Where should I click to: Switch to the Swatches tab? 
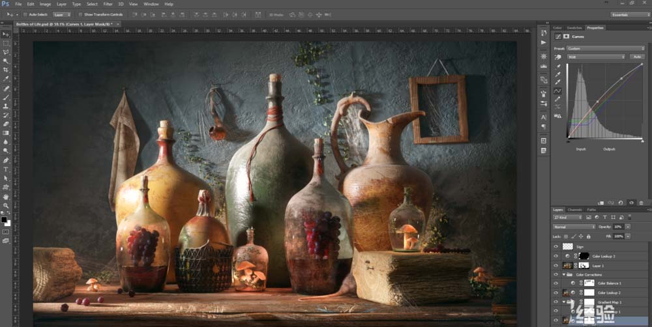click(x=574, y=28)
